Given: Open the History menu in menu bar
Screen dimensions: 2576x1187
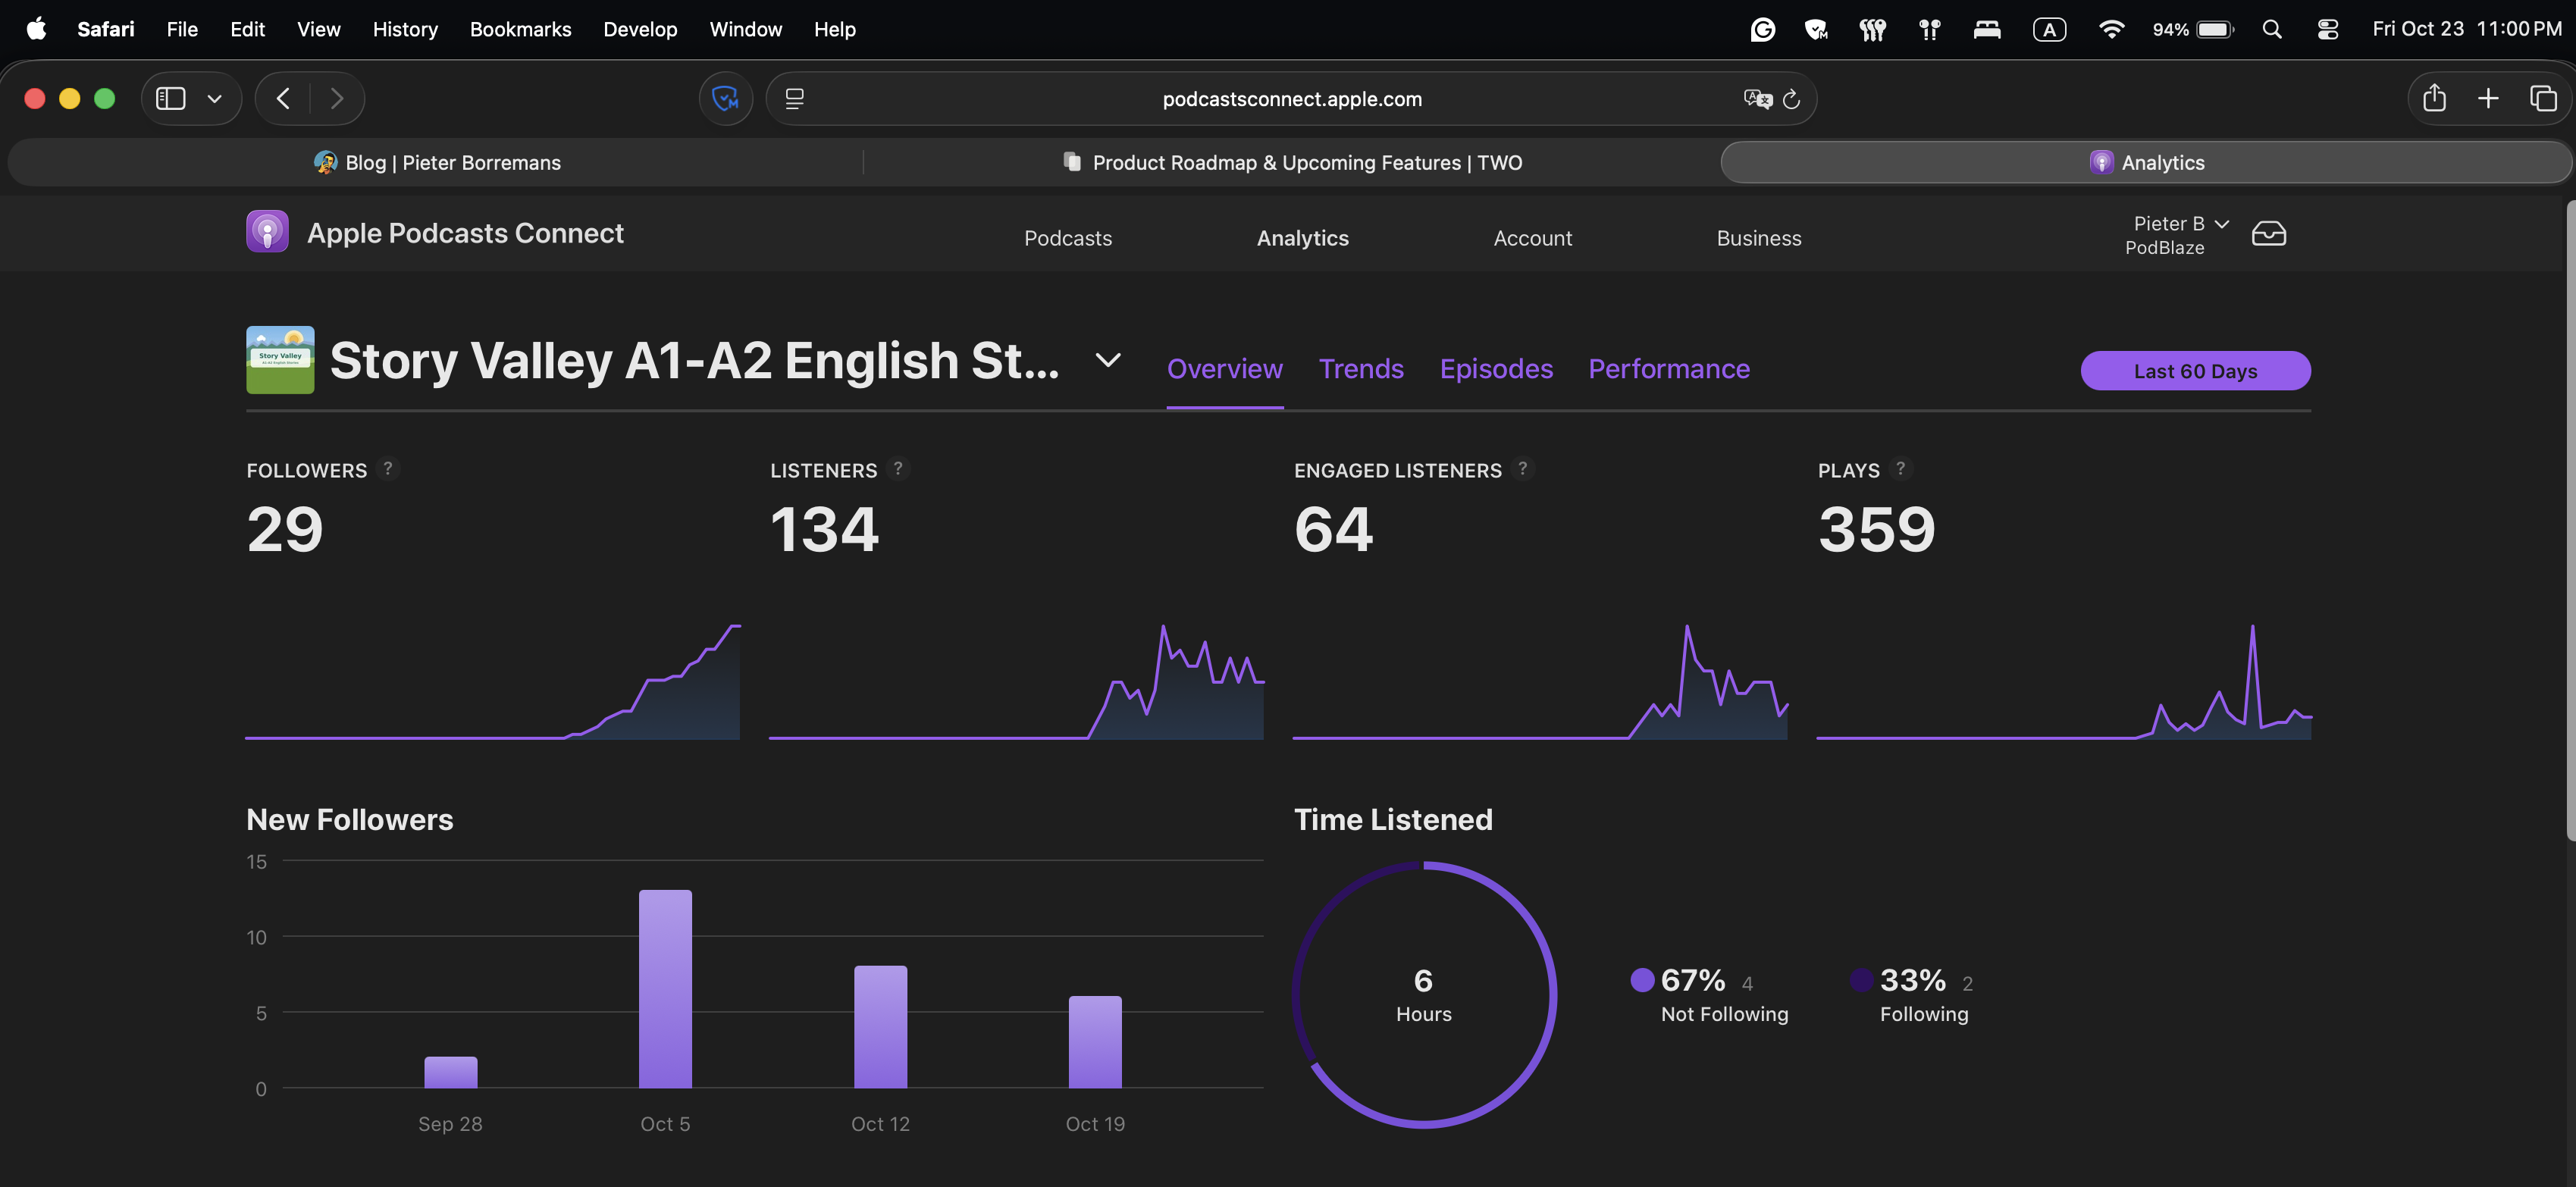Looking at the screenshot, I should [405, 29].
